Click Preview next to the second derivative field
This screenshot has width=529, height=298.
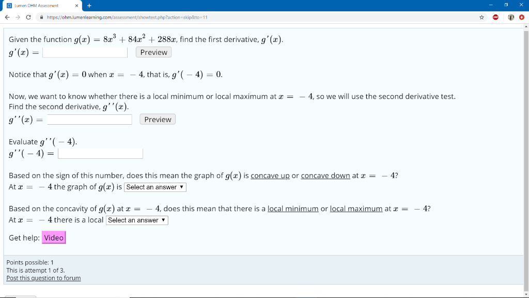(x=158, y=119)
